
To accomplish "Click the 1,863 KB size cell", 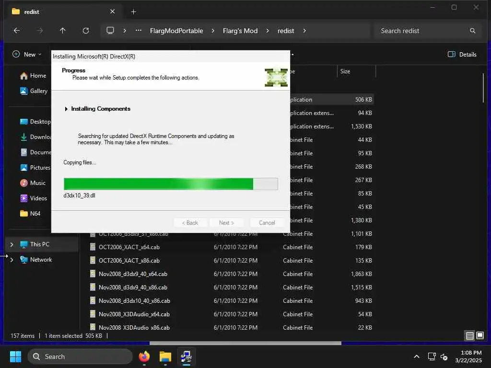I will [x=362, y=274].
